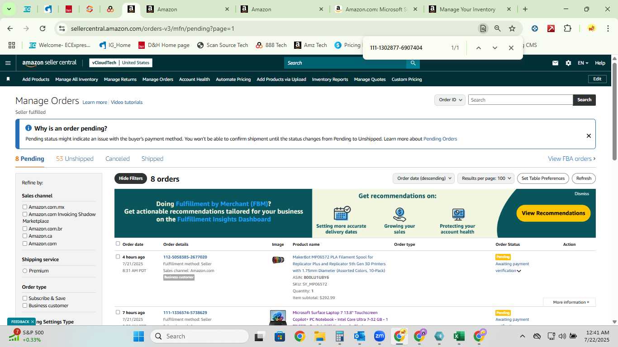Open Inventory Reports menu item
The image size is (618, 347).
[330, 79]
